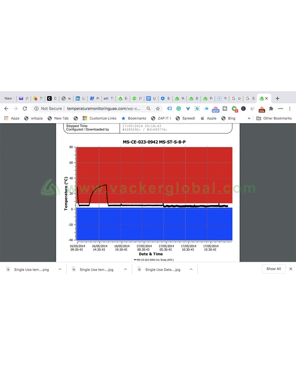Switch to the mail envelope tab
The image size is (296, 367).
pos(23,99)
